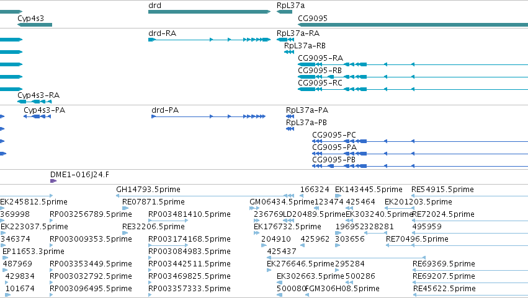The width and height of the screenshot is (528, 298).
Task: Click RE54915.5prime EST label
Action: [442, 190]
